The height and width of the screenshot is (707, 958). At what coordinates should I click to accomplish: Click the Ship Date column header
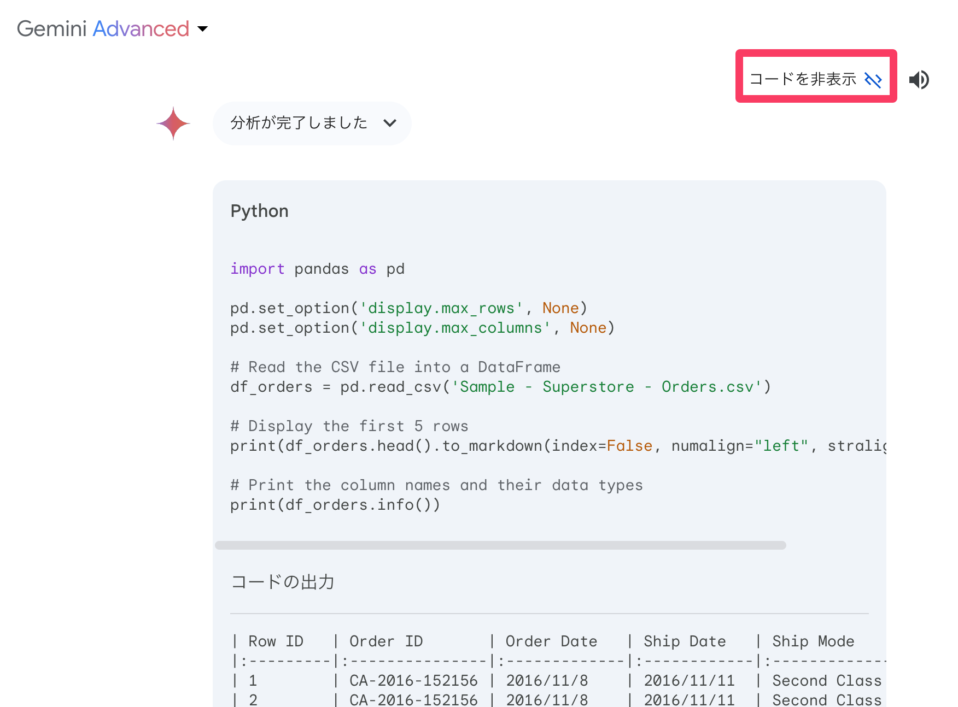point(685,641)
